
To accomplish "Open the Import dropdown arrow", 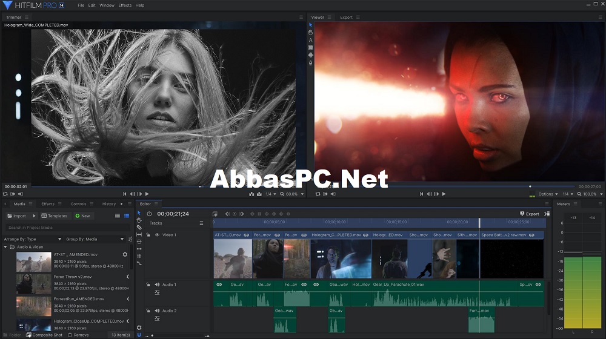I will click(x=34, y=216).
